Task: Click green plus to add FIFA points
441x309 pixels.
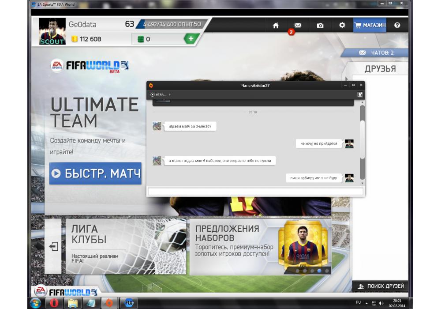Action: tap(191, 39)
